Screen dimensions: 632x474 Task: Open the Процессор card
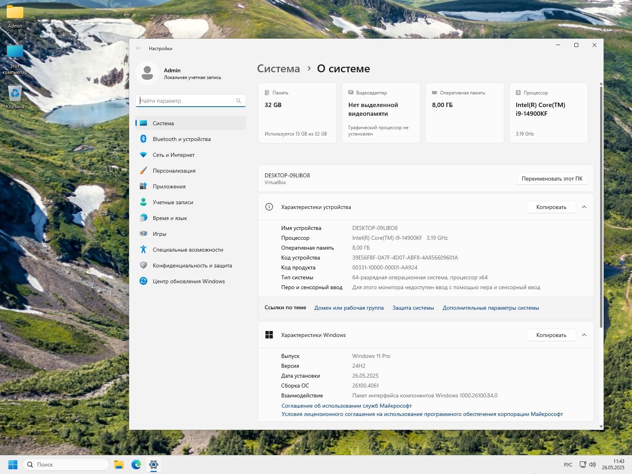click(549, 113)
